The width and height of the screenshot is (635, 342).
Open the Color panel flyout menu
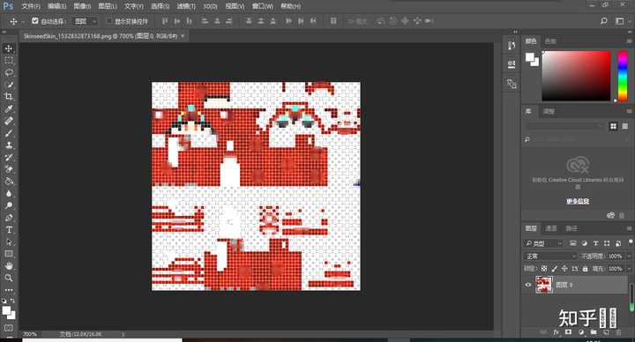pyautogui.click(x=629, y=41)
